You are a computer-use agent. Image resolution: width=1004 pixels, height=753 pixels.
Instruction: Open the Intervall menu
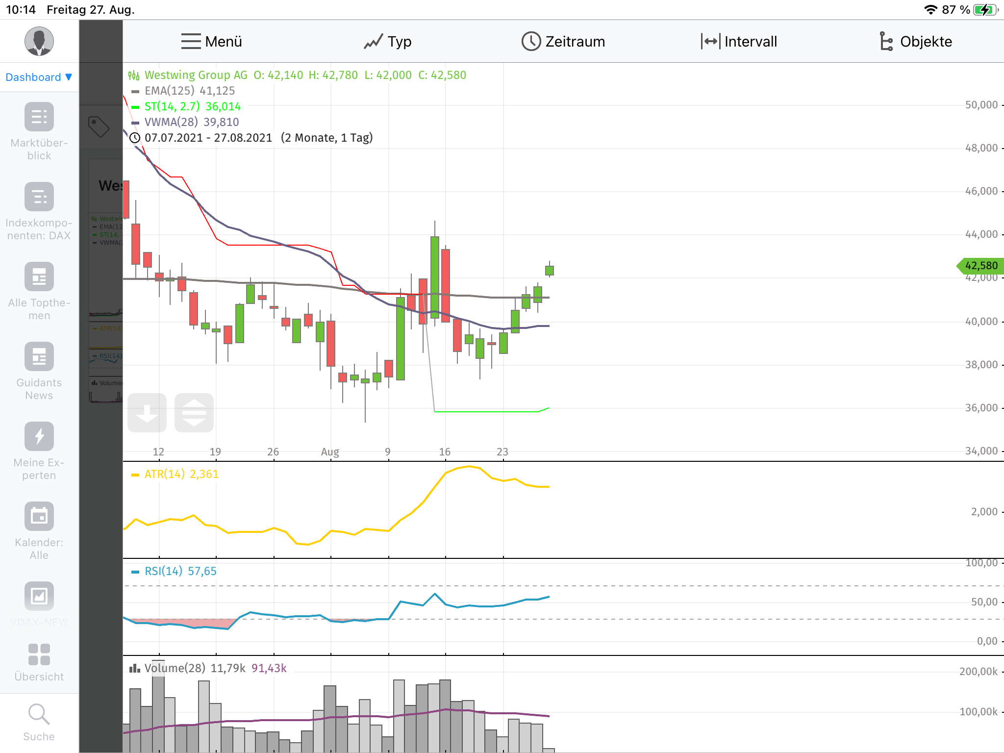pyautogui.click(x=739, y=42)
